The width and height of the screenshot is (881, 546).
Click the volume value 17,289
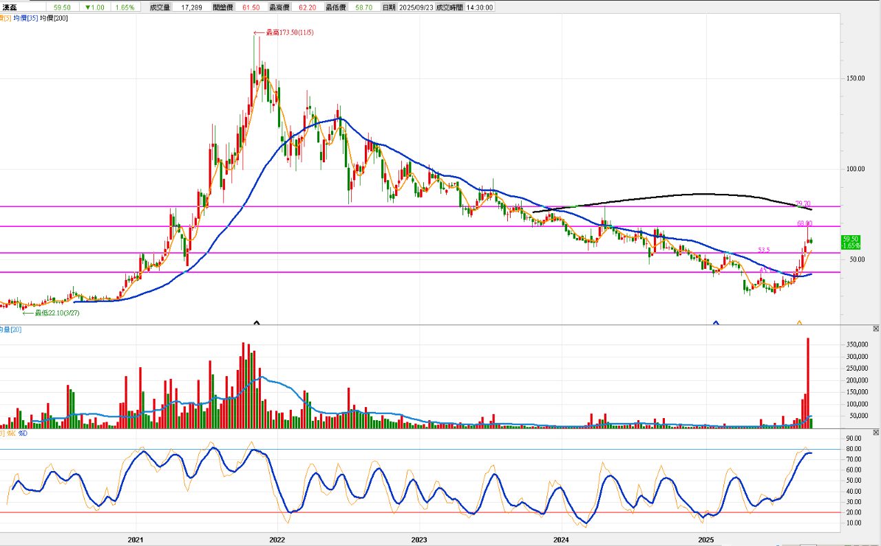(192, 7)
